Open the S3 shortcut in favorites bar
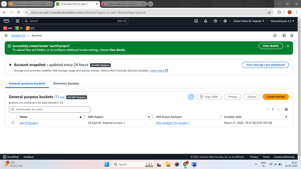This screenshot has width=301, height=169. pos(19,28)
